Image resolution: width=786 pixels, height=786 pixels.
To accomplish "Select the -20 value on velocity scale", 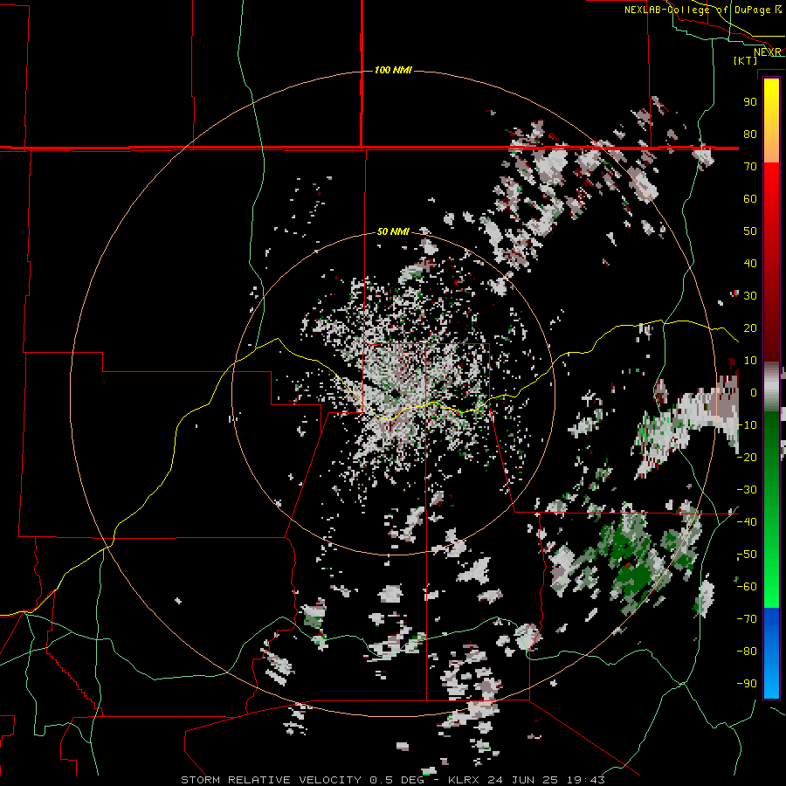I will (x=747, y=457).
